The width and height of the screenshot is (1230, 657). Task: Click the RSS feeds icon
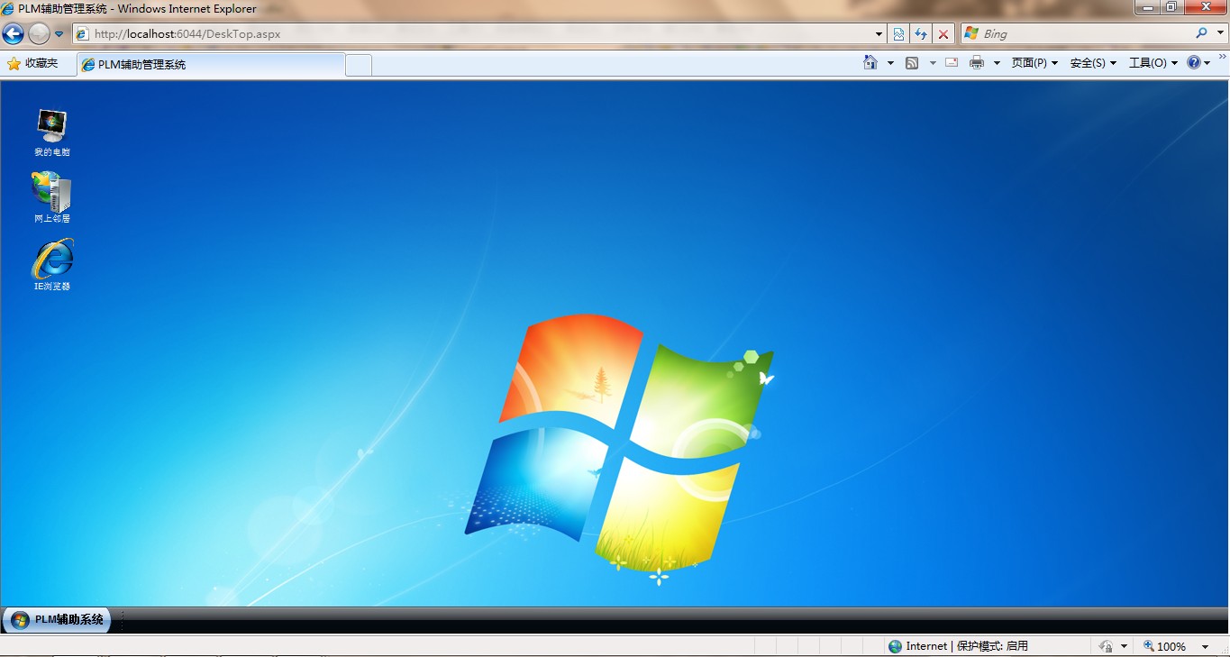912,62
